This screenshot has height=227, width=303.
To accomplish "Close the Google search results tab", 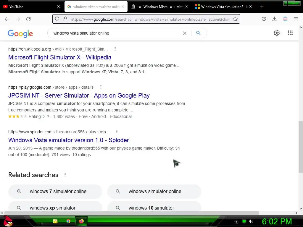I will (123, 7).
